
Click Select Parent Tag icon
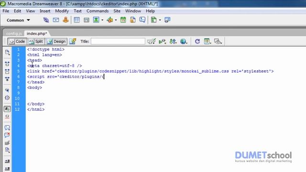click(x=7, y=90)
